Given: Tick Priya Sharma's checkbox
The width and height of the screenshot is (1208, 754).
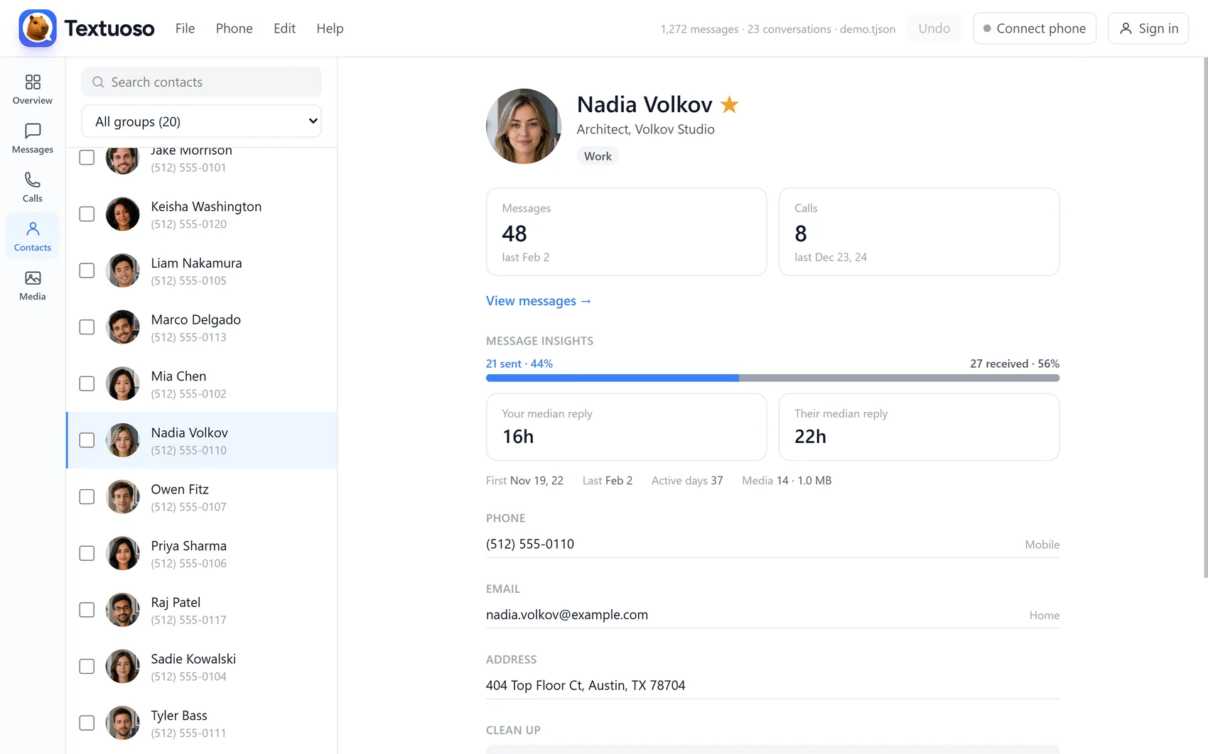Looking at the screenshot, I should pos(87,553).
